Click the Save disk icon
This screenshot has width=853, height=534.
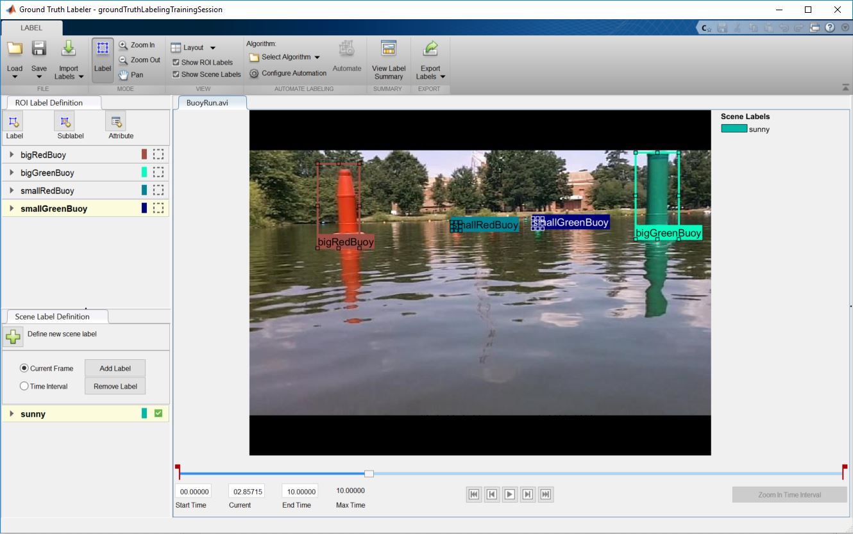[39, 49]
